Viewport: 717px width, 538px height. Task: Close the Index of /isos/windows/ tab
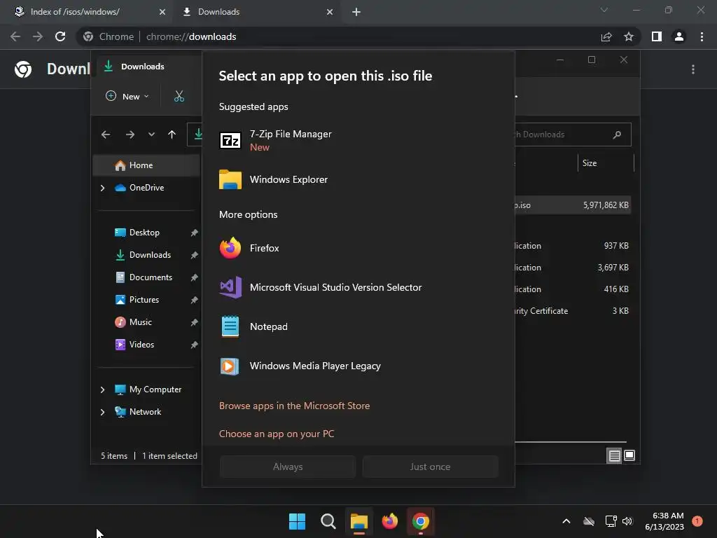coord(162,12)
